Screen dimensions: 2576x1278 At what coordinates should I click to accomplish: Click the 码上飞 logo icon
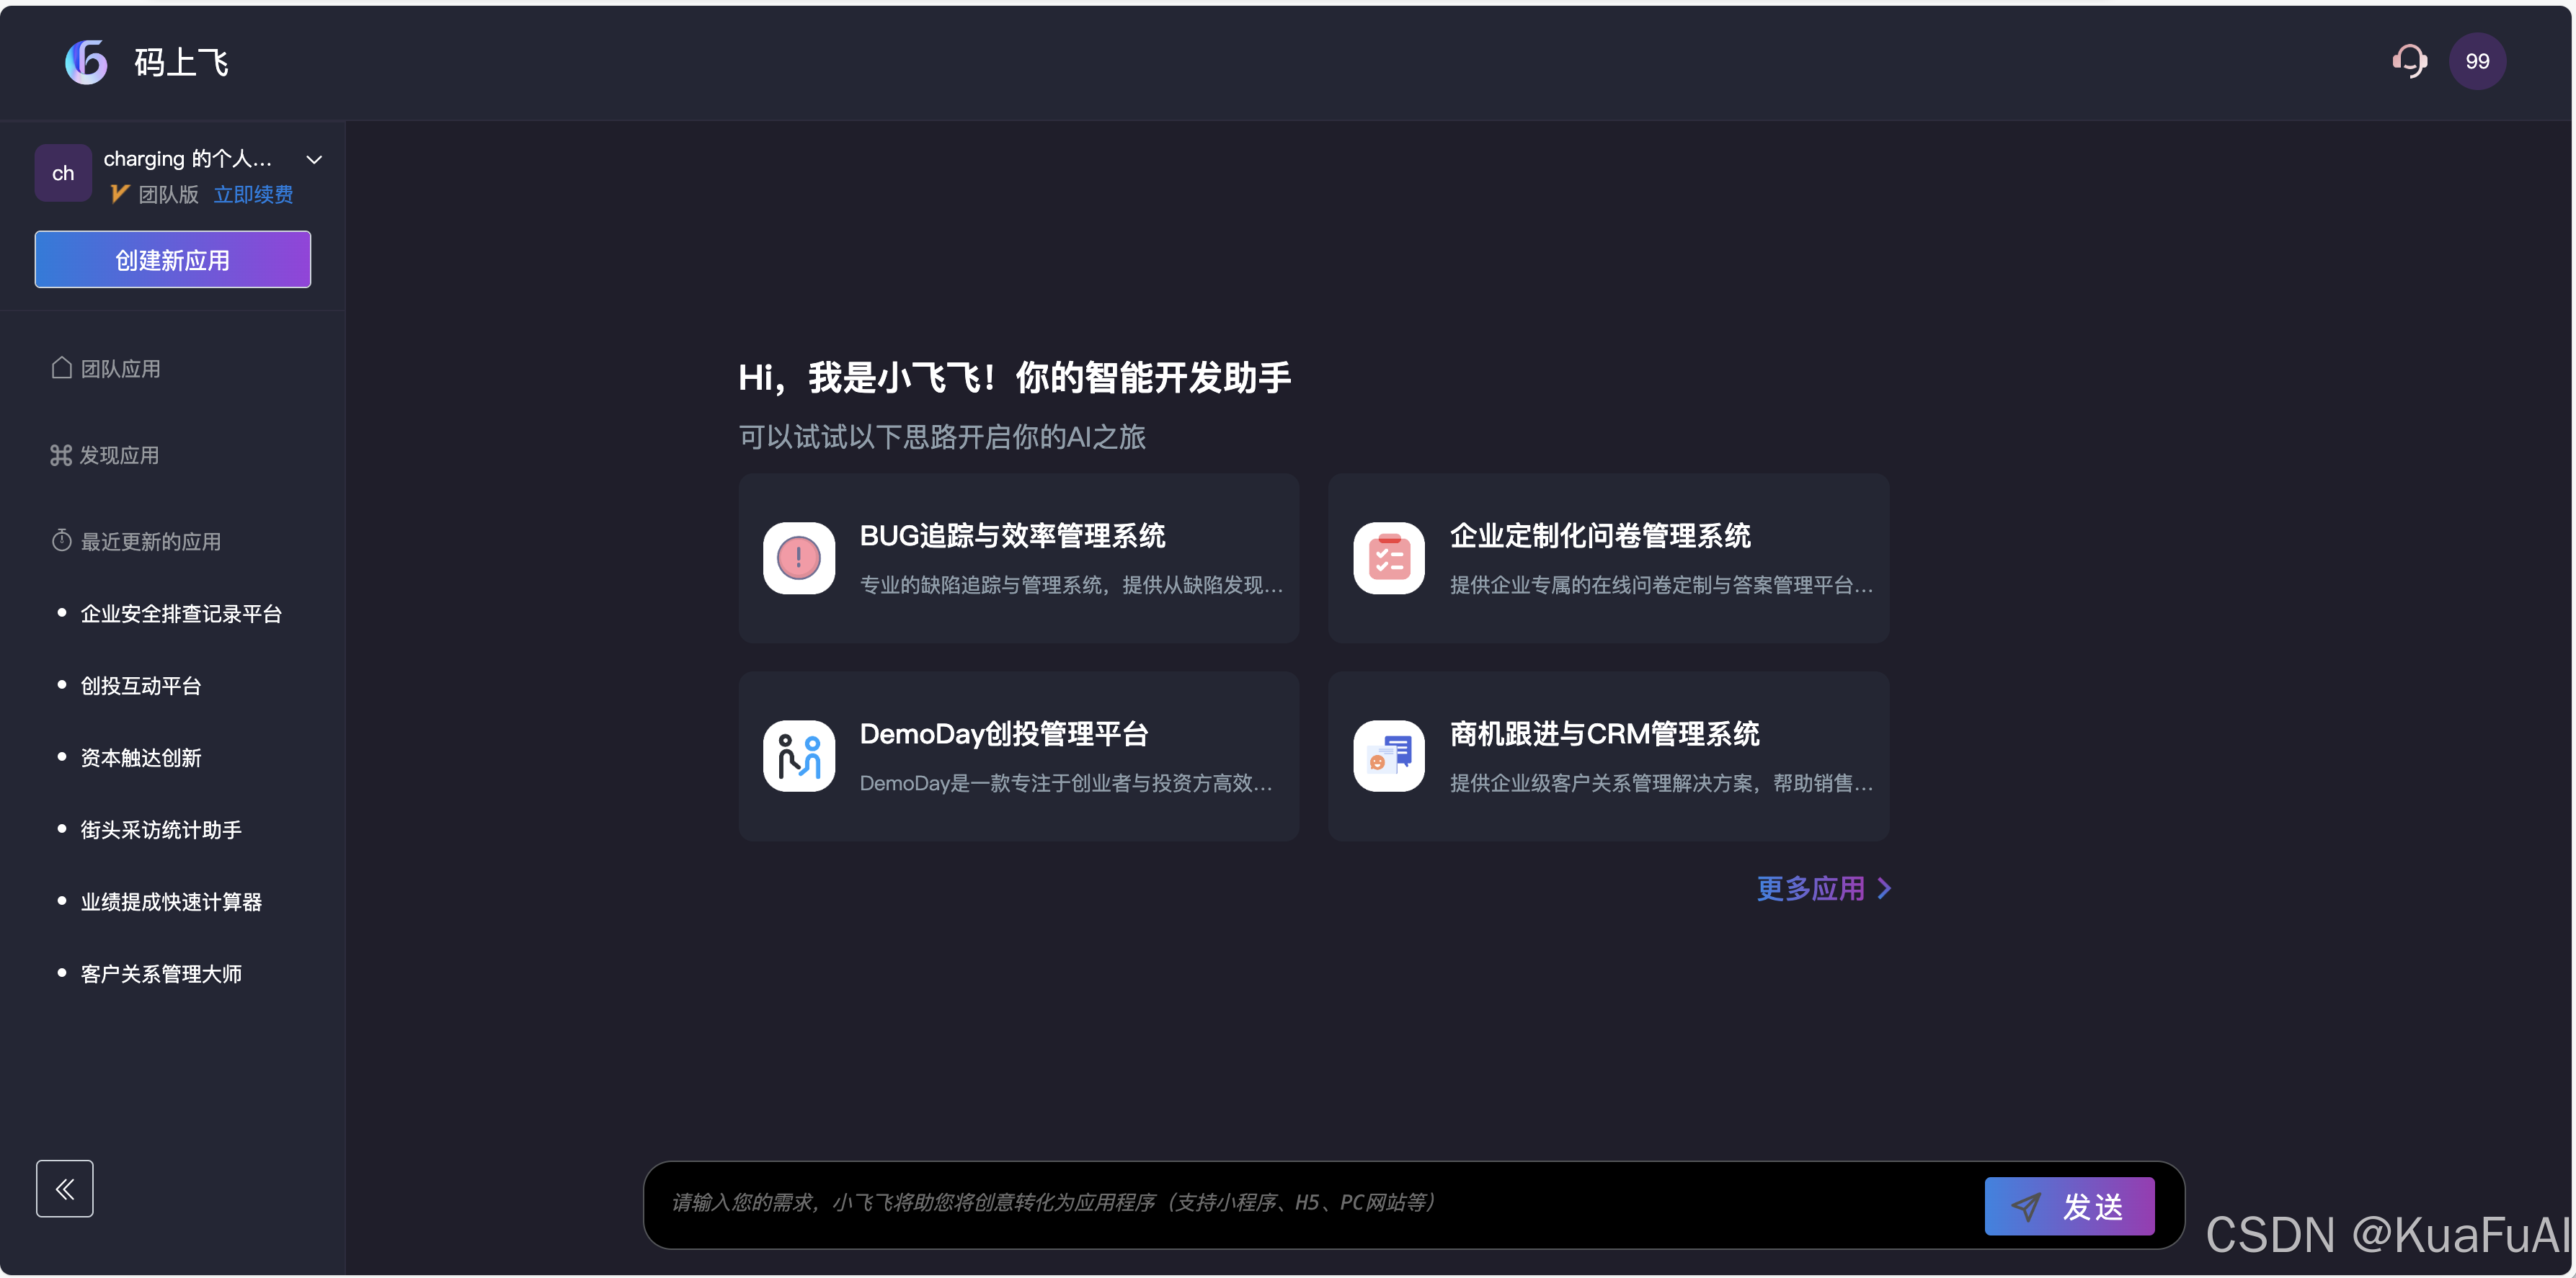pos(86,62)
